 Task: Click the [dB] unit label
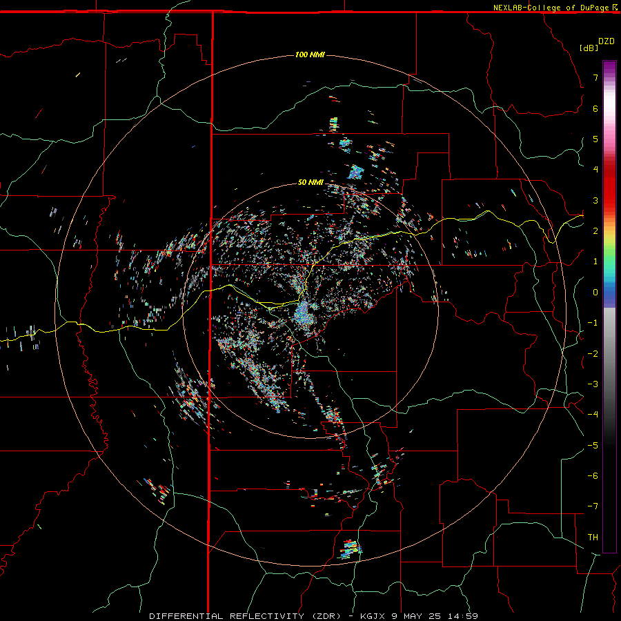(589, 48)
